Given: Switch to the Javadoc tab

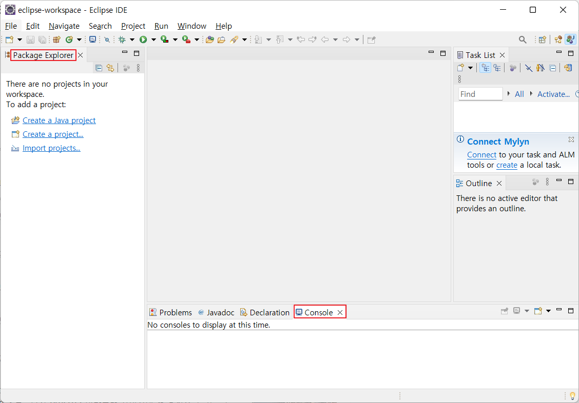Looking at the screenshot, I should (217, 312).
